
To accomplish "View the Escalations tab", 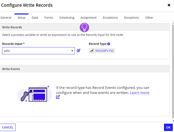I will click(x=110, y=18).
